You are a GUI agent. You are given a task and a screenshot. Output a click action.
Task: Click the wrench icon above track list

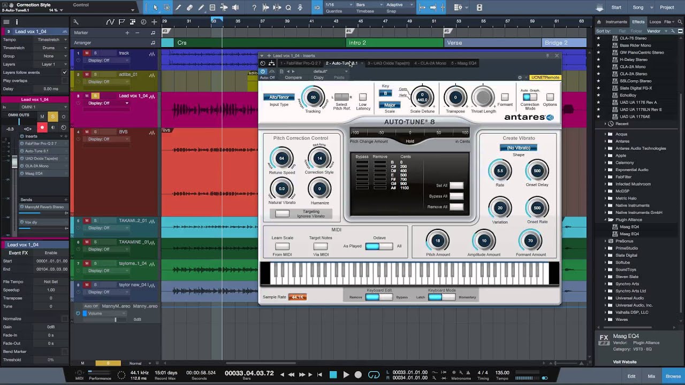(x=75, y=22)
